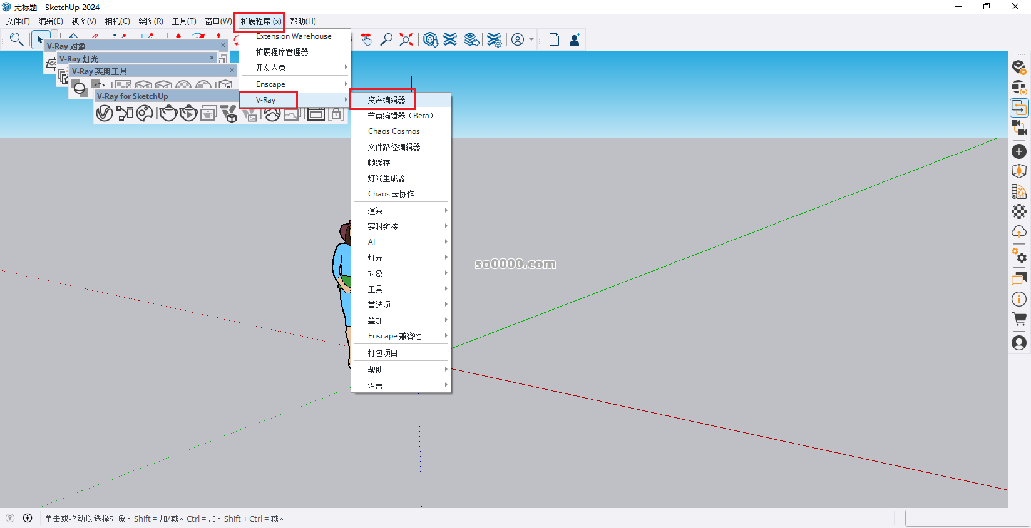Select the arrow Select tool
This screenshot has height=528, width=1031.
coord(40,39)
